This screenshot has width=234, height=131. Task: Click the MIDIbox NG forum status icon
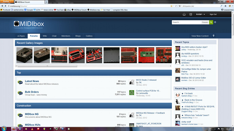pyautogui.click(x=20, y=115)
